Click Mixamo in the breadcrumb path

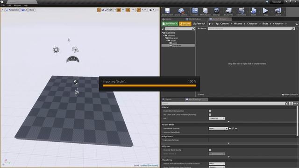coord(238,24)
